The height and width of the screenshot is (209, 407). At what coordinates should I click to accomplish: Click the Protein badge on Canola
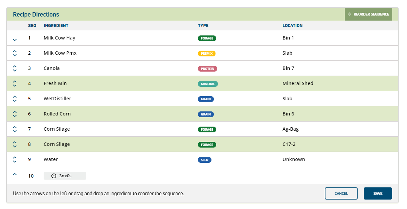coord(207,69)
